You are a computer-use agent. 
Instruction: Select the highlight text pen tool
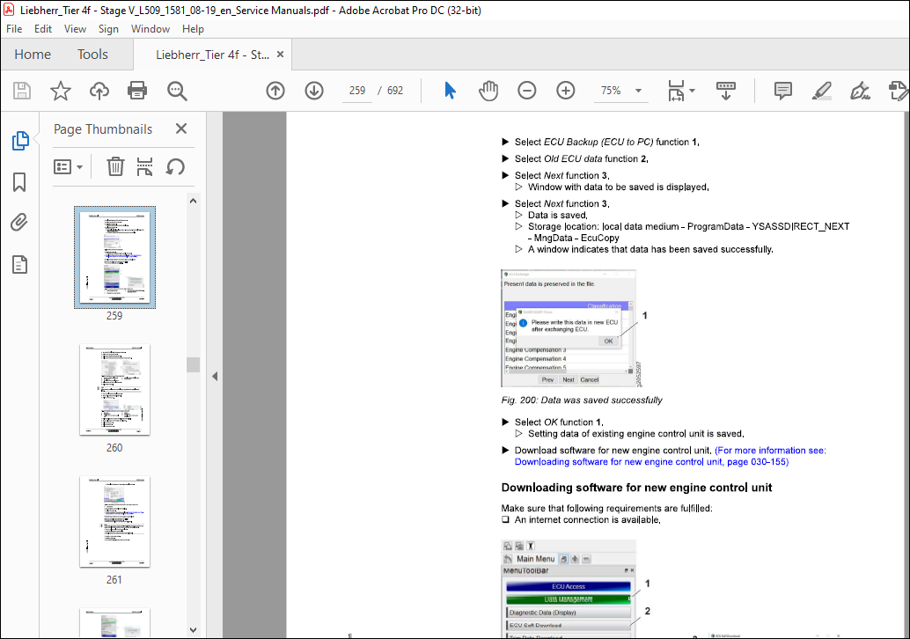(822, 91)
